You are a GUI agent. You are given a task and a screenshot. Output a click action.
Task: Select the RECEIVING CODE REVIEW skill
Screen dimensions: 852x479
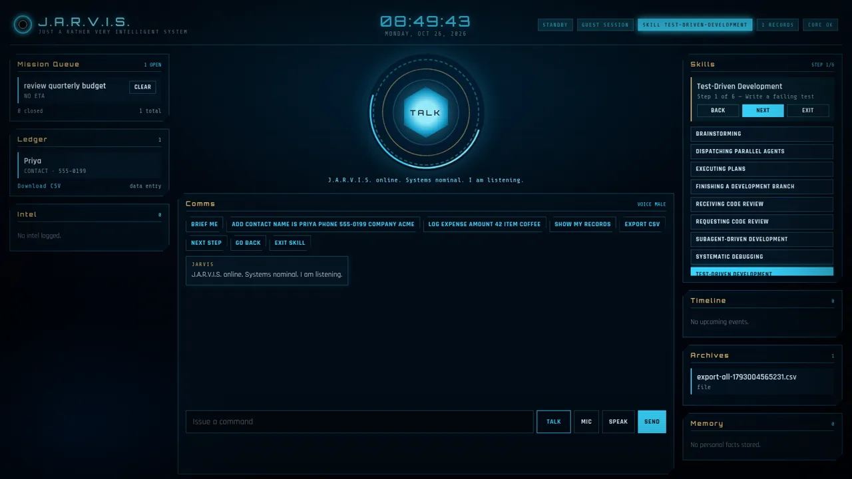coord(762,204)
